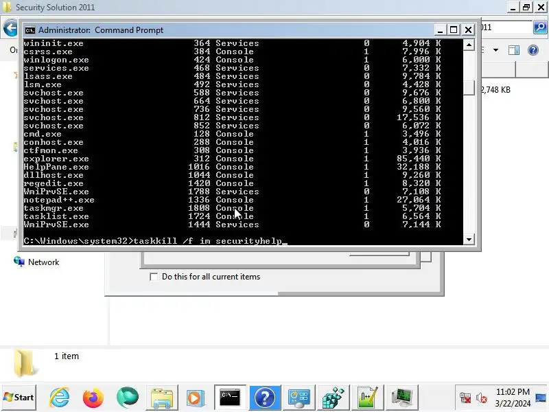This screenshot has width=549, height=412.
Task: Click the muted volume tray icon
Action: coord(482,398)
